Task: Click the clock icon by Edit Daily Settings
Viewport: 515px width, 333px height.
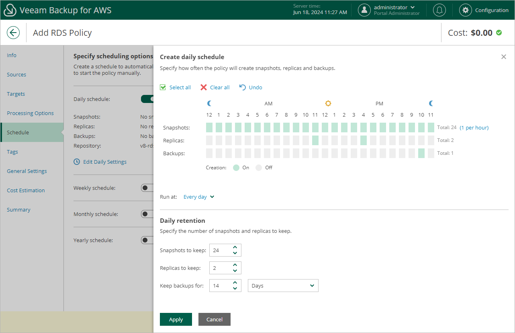Action: (x=77, y=162)
